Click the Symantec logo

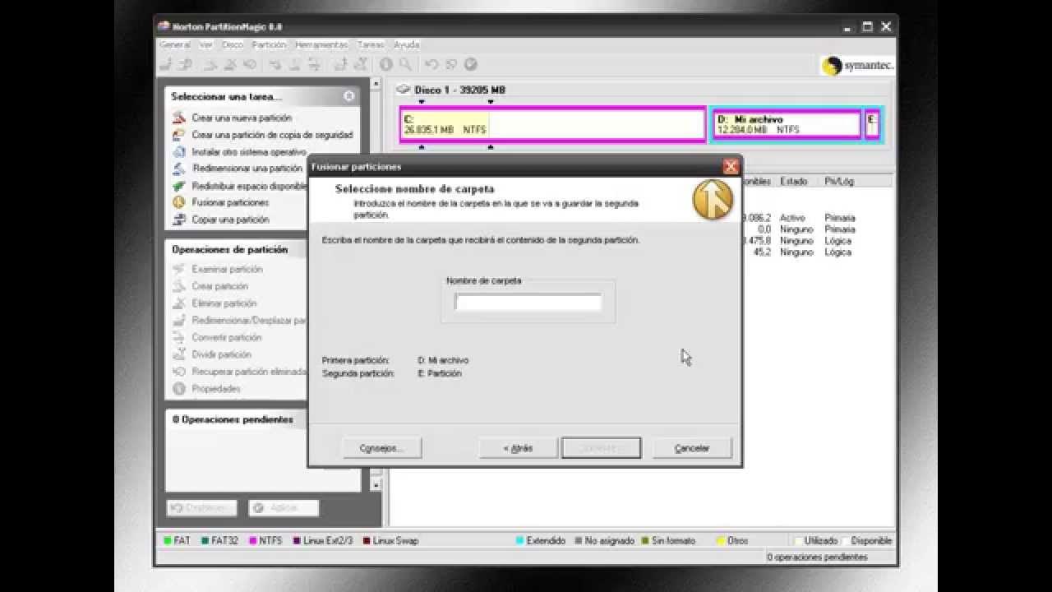click(858, 66)
